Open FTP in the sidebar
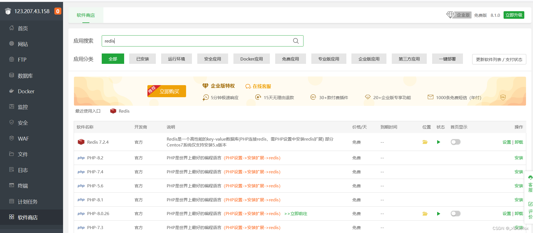Viewport: 533px width, 233px height. tap(31, 60)
